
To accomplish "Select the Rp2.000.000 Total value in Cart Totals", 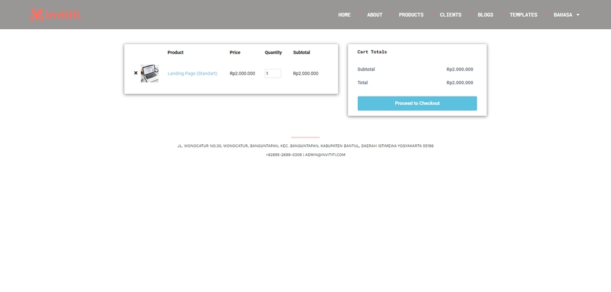I will click(x=460, y=83).
